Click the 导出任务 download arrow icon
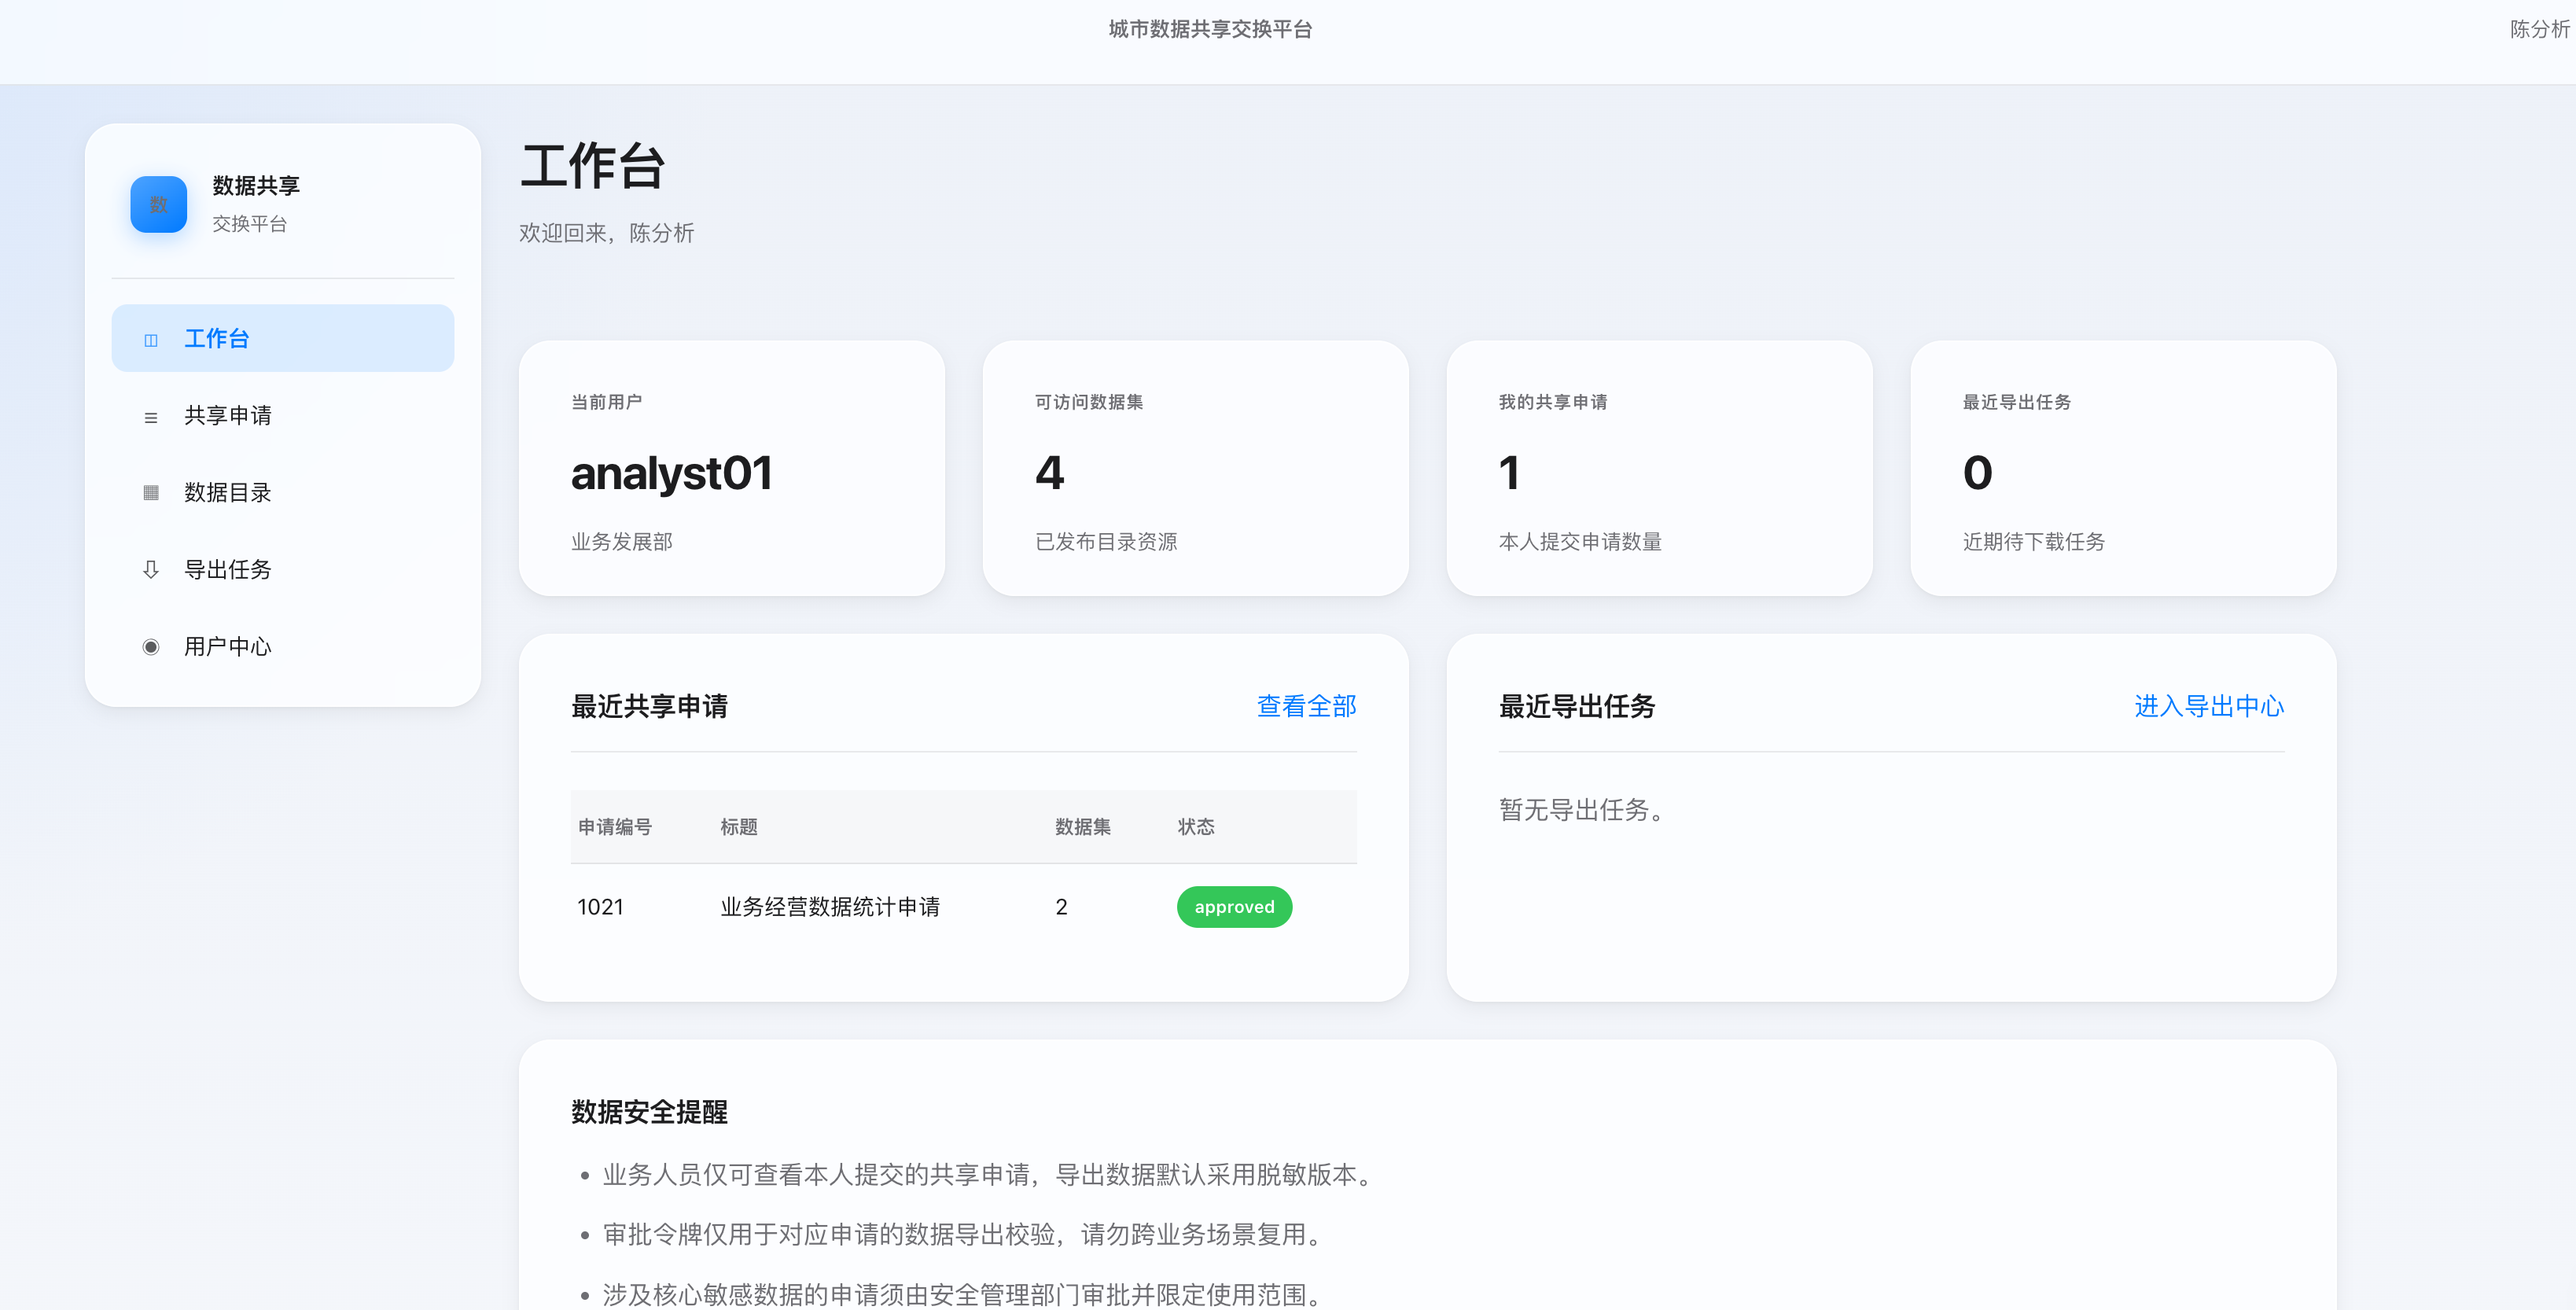The width and height of the screenshot is (2576, 1310). click(151, 570)
